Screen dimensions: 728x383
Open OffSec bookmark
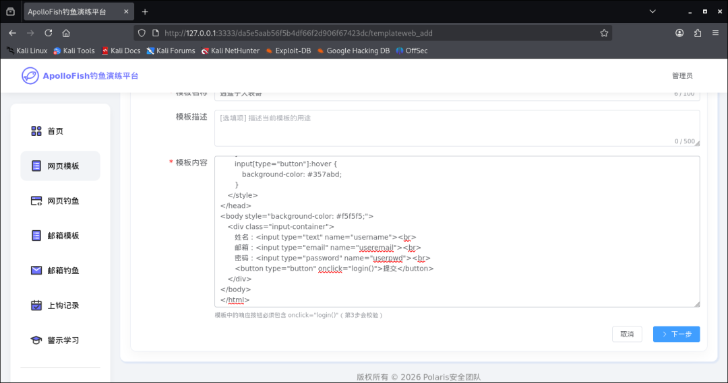(412, 50)
